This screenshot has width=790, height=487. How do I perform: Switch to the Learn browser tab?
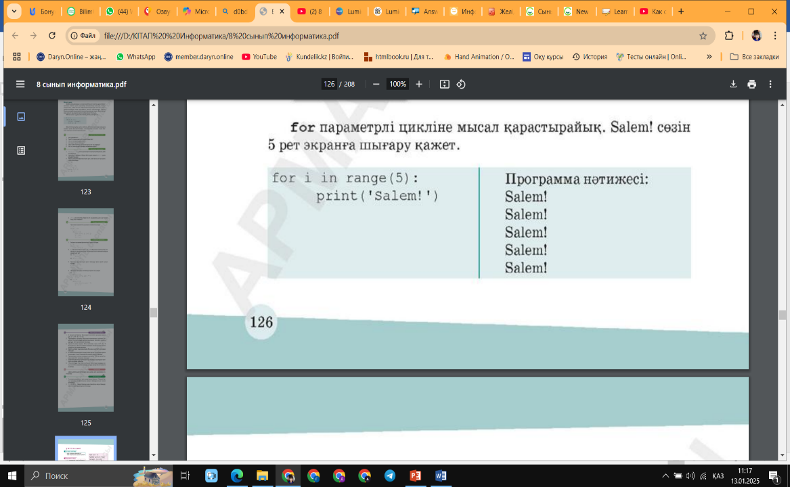615,11
